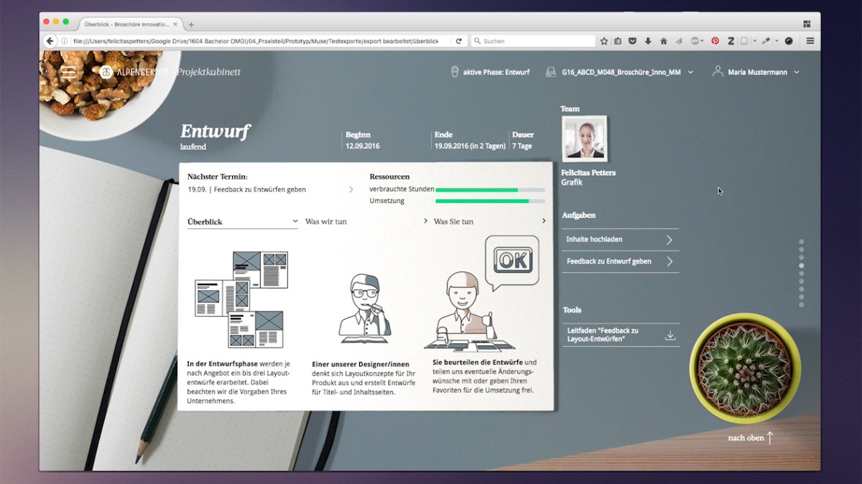Jump to the third section dot
Screen dimensions: 862x484
[802, 258]
